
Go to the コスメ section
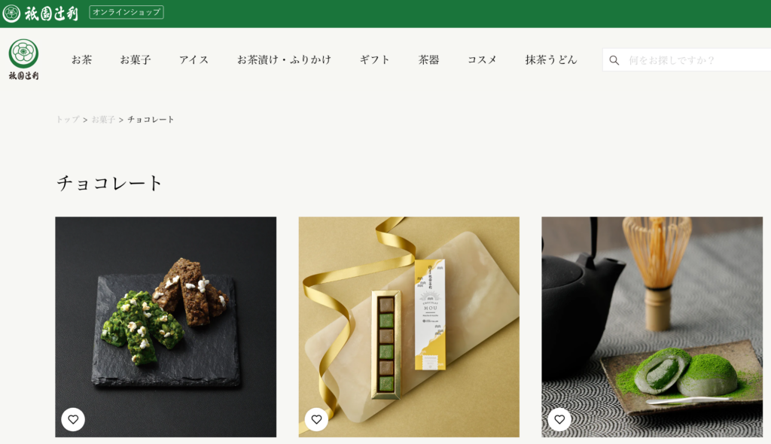pos(482,60)
